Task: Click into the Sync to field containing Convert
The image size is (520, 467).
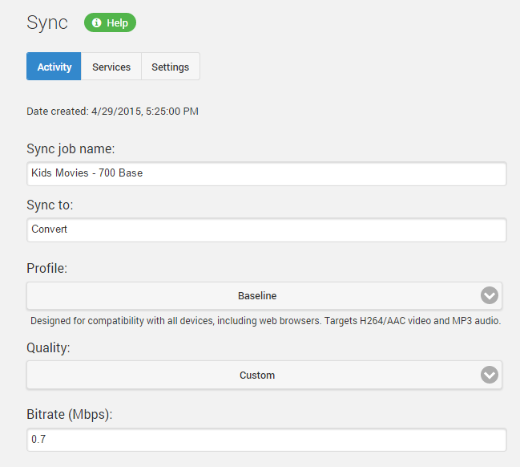Action: [x=266, y=229]
